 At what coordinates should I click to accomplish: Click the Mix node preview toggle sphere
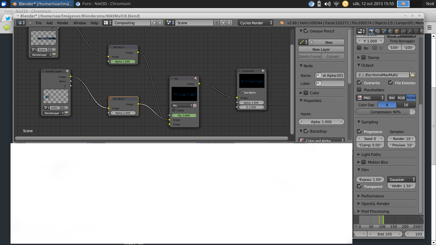(196, 78)
